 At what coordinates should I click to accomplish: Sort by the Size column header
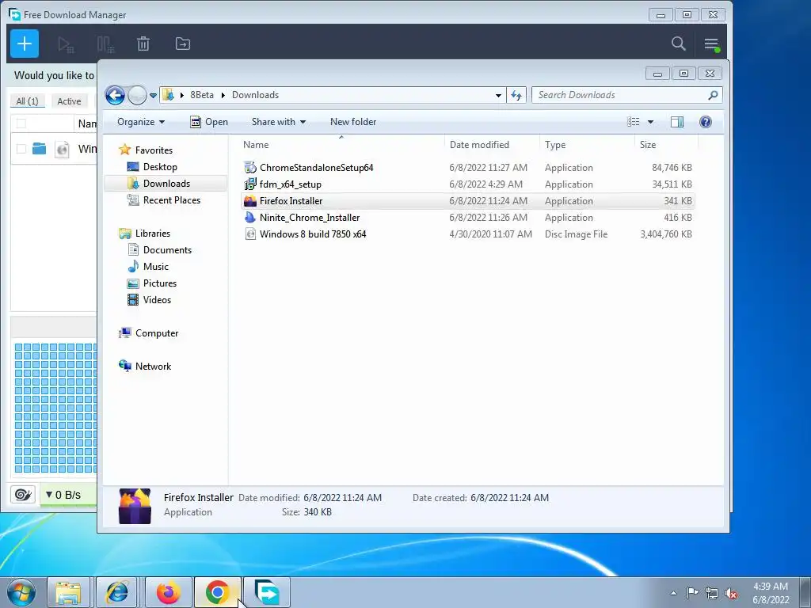coord(666,145)
